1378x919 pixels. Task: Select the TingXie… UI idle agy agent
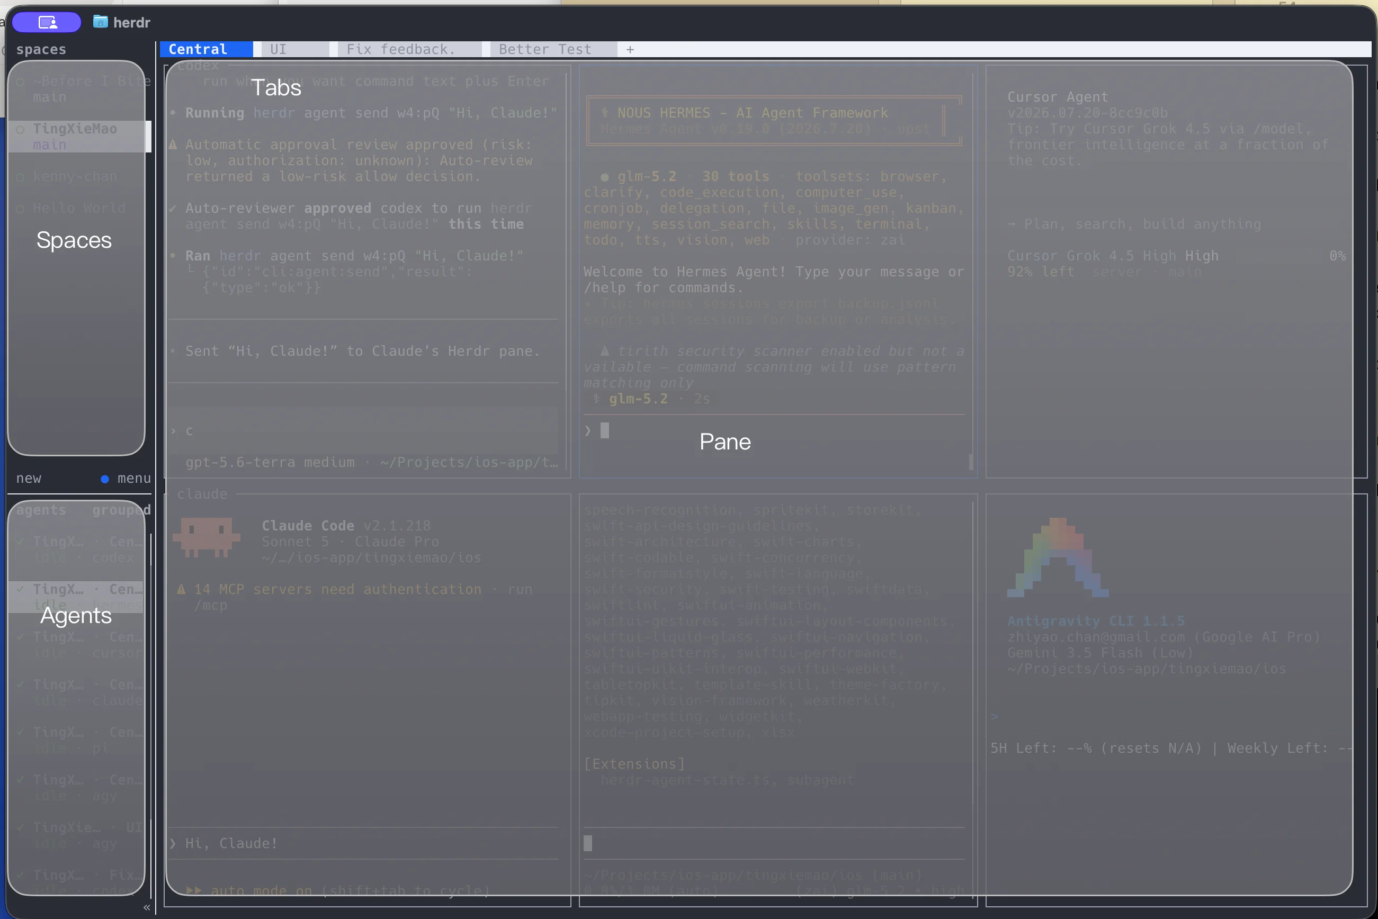coord(76,835)
